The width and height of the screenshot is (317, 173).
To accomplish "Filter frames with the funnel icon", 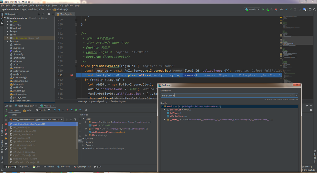I will [75, 119].
